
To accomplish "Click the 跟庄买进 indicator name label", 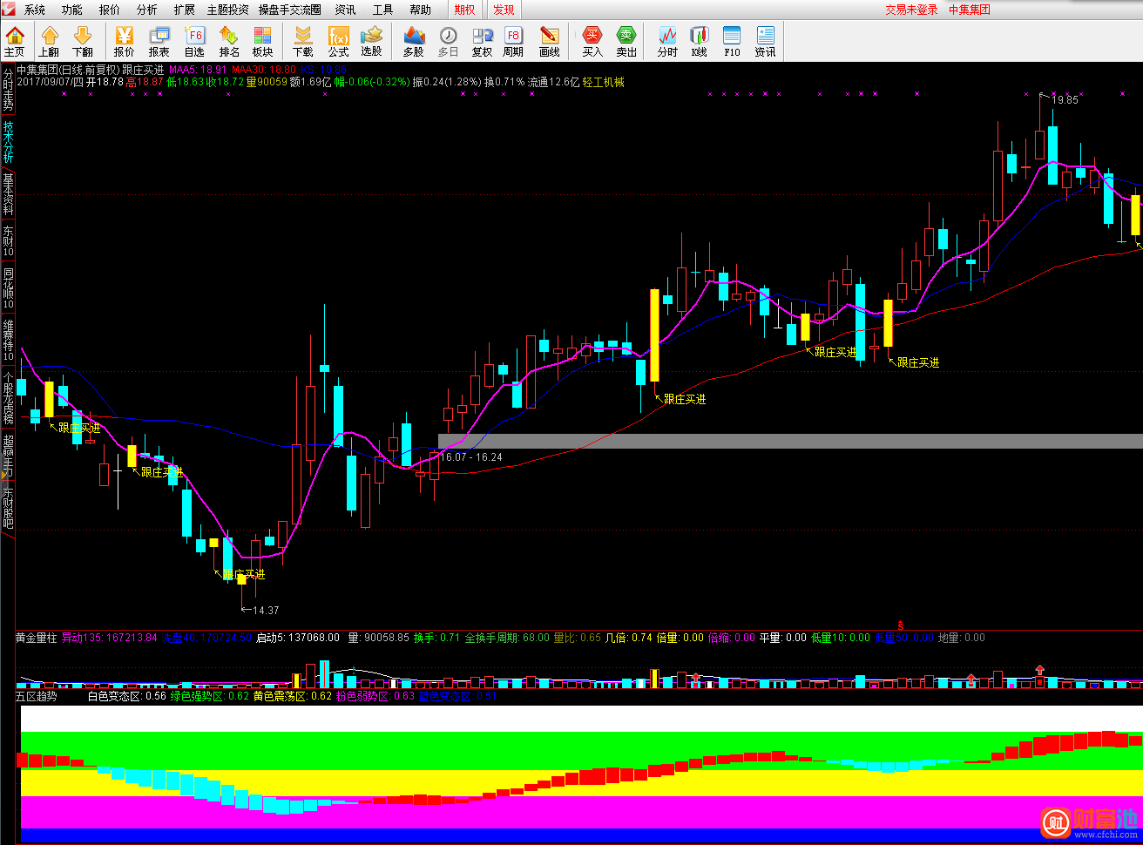I will pos(143,70).
